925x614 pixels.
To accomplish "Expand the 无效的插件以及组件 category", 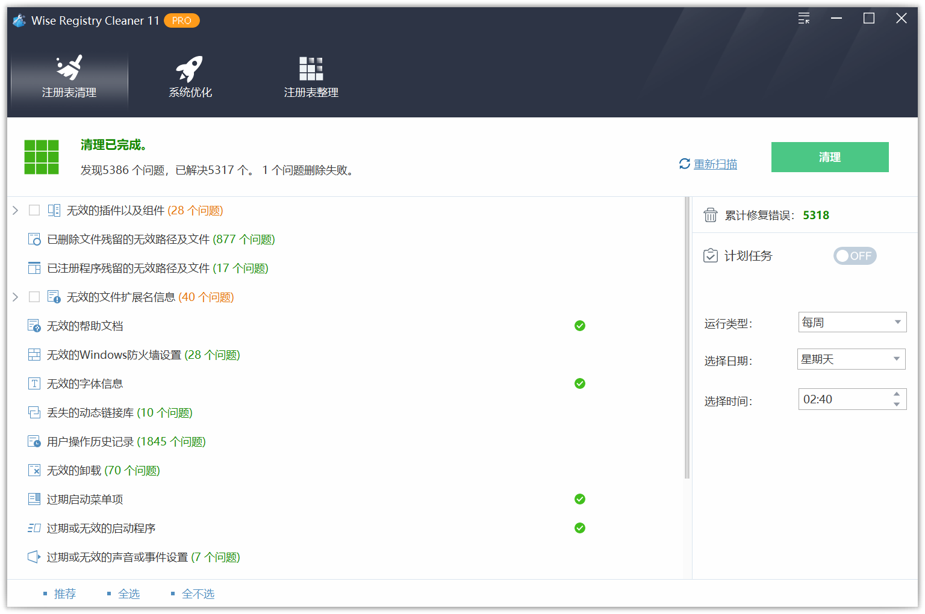I will (16, 210).
